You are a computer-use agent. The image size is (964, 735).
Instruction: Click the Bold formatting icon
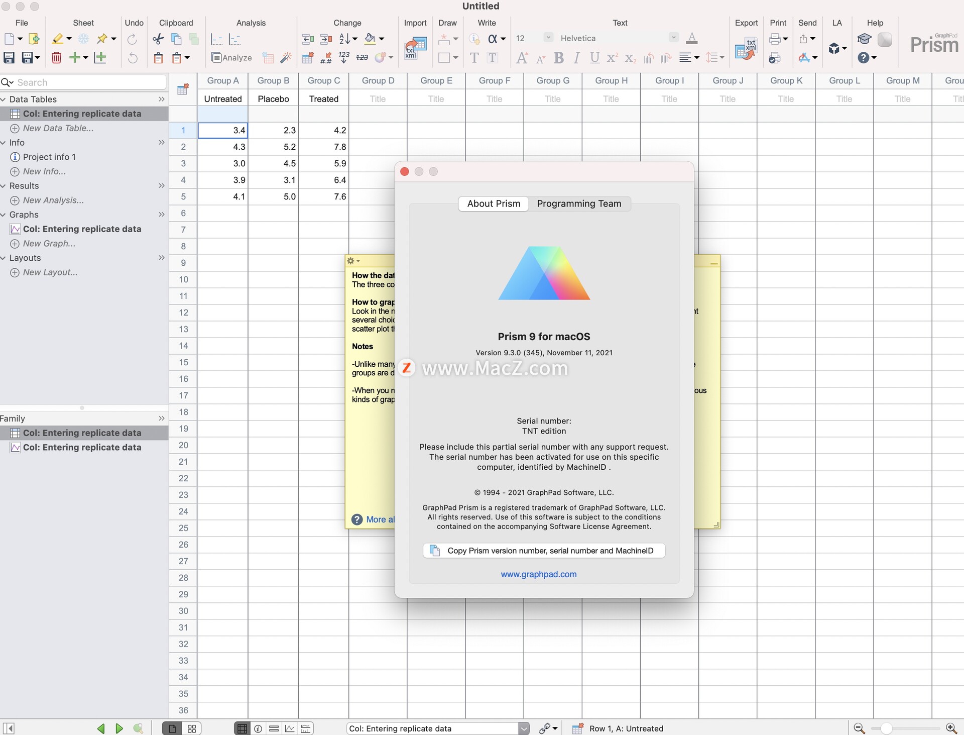point(559,58)
